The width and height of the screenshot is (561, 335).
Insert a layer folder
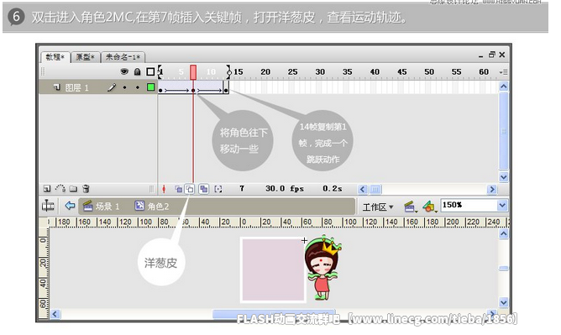pos(73,188)
